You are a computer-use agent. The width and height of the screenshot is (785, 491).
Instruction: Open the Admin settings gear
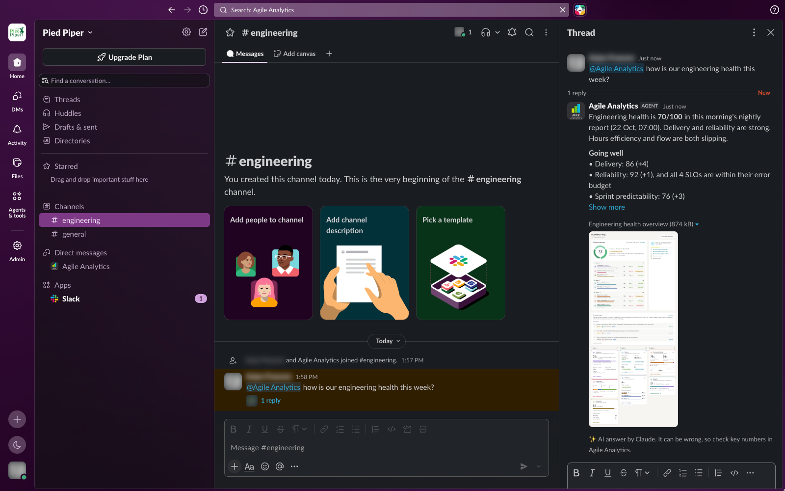[17, 251]
